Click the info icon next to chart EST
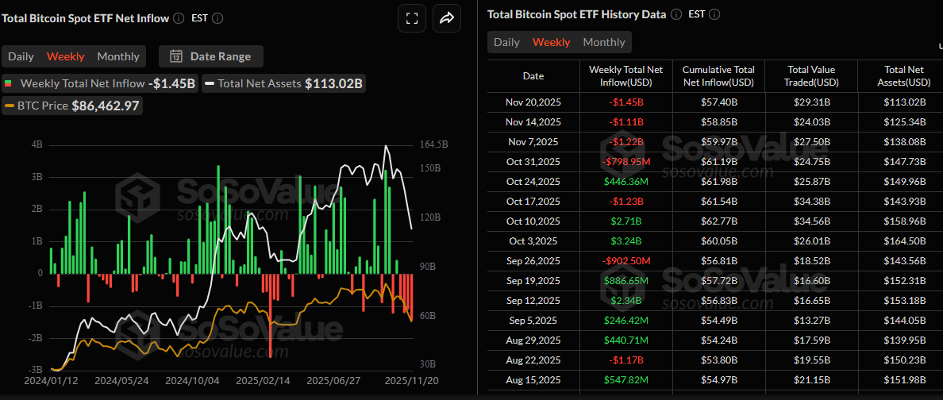The height and width of the screenshot is (400, 943). click(217, 18)
